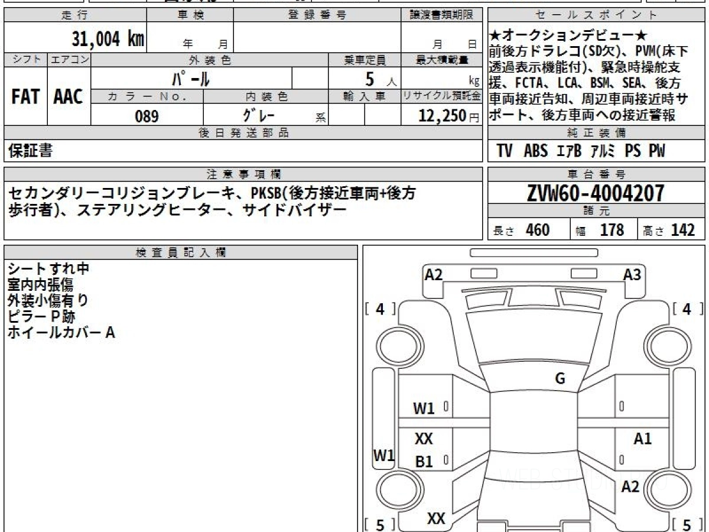Click the 諸元 header

pyautogui.click(x=597, y=211)
